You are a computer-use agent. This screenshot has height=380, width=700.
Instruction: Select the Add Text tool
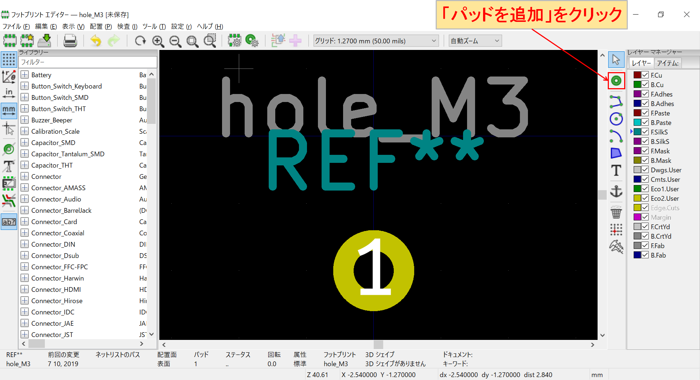click(x=616, y=170)
